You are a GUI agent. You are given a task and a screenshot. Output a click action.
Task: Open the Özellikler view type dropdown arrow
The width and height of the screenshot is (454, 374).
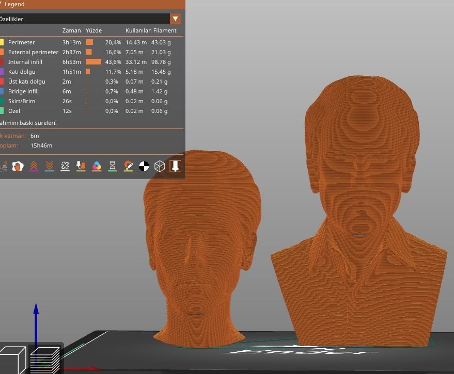click(176, 19)
